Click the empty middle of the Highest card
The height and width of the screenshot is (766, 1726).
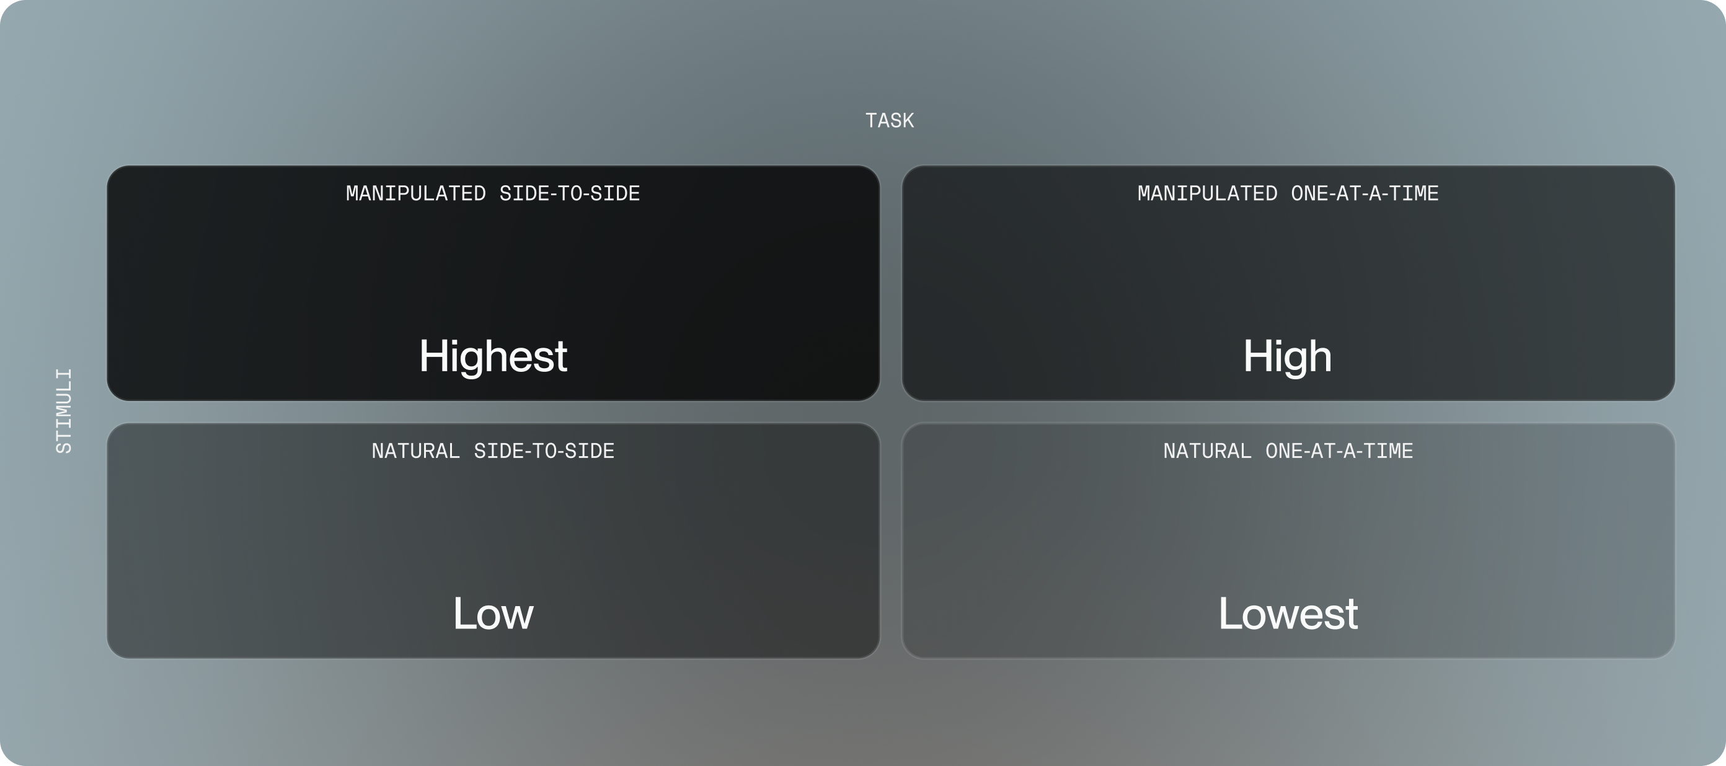(x=493, y=275)
